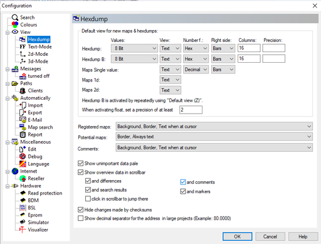The width and height of the screenshot is (321, 244).
Task: Select the BDM tree item
Action: [33, 200]
